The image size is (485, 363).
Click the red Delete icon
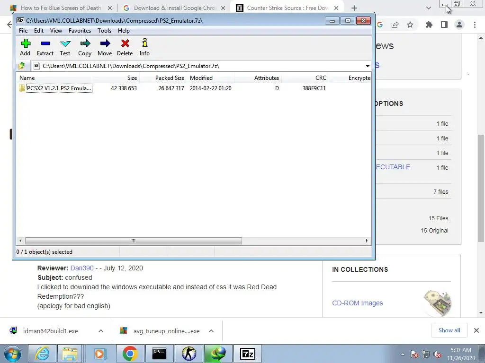(125, 47)
